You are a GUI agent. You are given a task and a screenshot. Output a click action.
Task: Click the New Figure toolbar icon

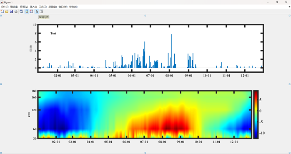pyautogui.click(x=2, y=12)
